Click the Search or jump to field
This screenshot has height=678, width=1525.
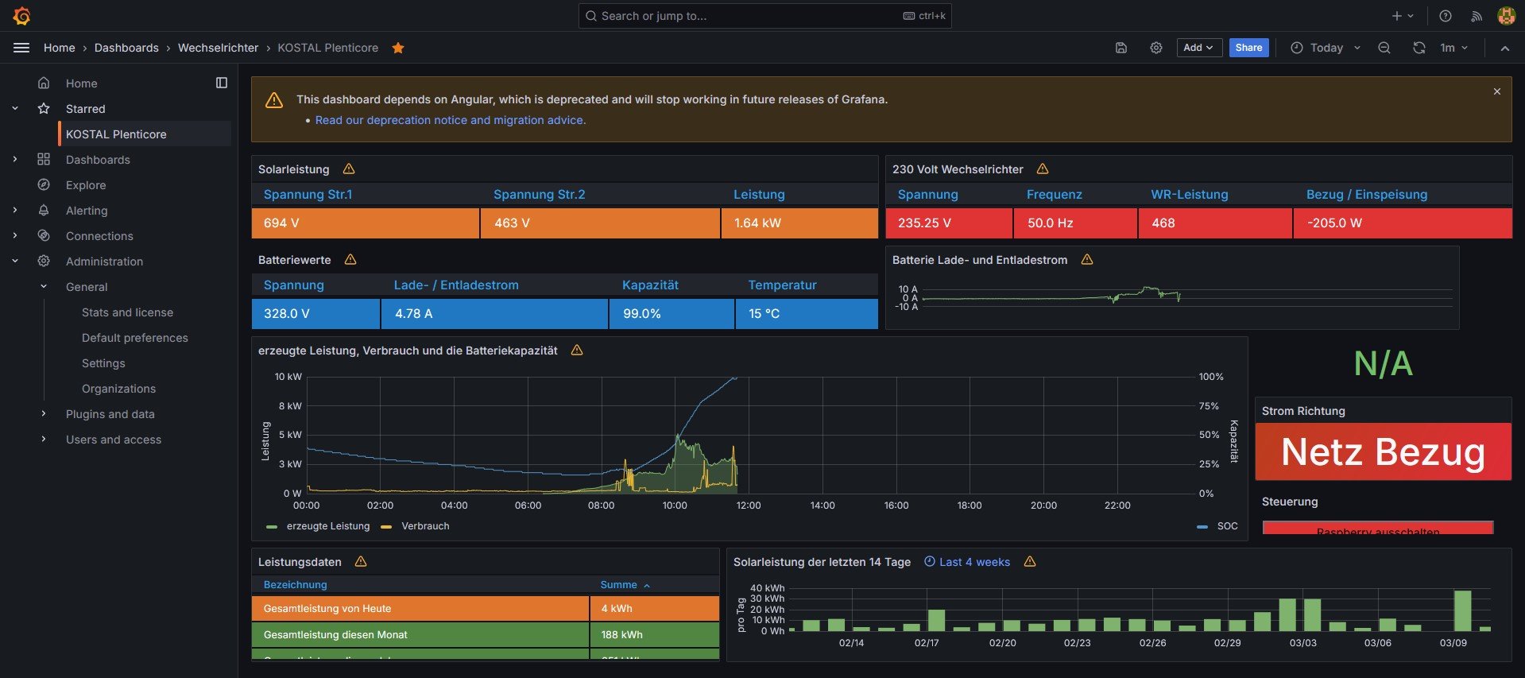[x=747, y=16]
